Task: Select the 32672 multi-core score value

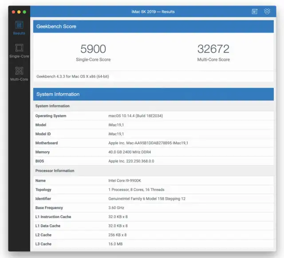Action: coord(213,49)
